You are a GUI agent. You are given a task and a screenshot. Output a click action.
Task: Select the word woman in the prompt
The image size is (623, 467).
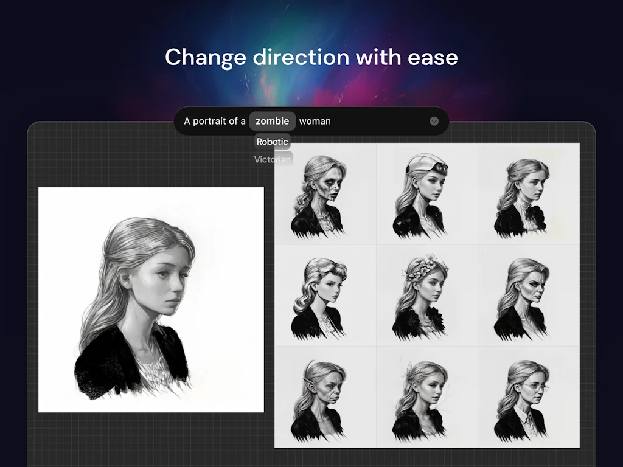(316, 121)
